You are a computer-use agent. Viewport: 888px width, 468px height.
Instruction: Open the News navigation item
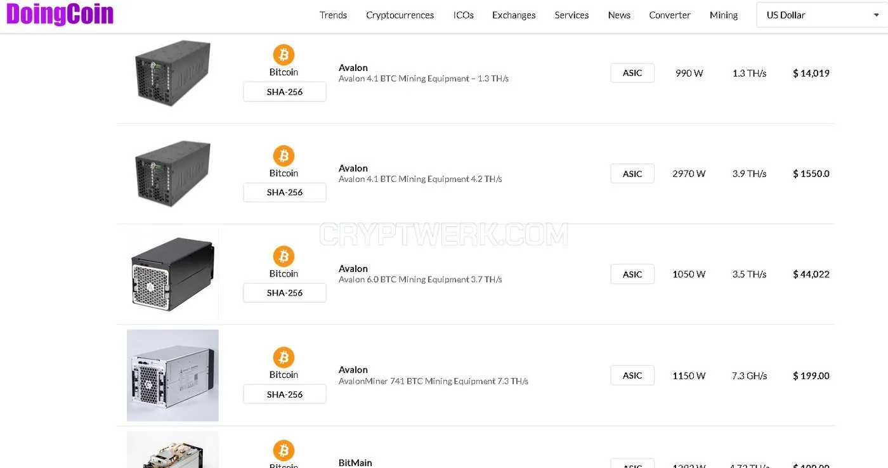619,15
